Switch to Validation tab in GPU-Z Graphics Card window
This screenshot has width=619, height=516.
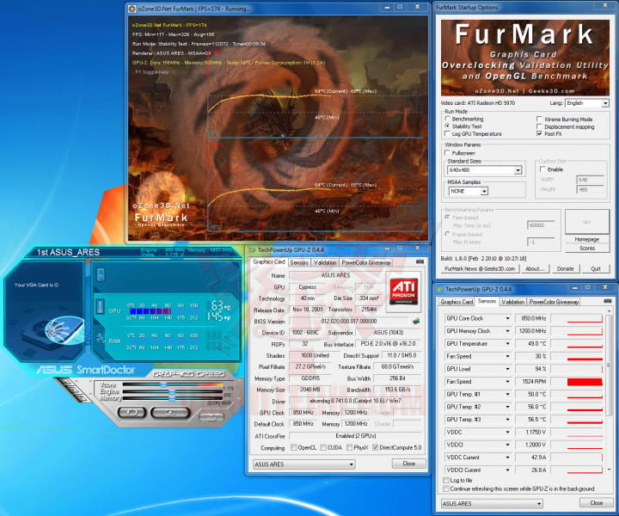[325, 262]
